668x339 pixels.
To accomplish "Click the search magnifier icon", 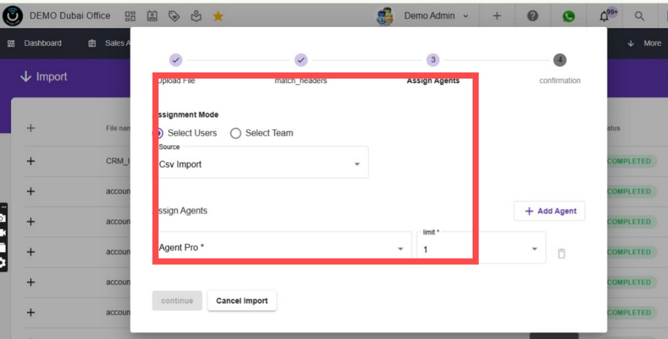I will (x=639, y=16).
